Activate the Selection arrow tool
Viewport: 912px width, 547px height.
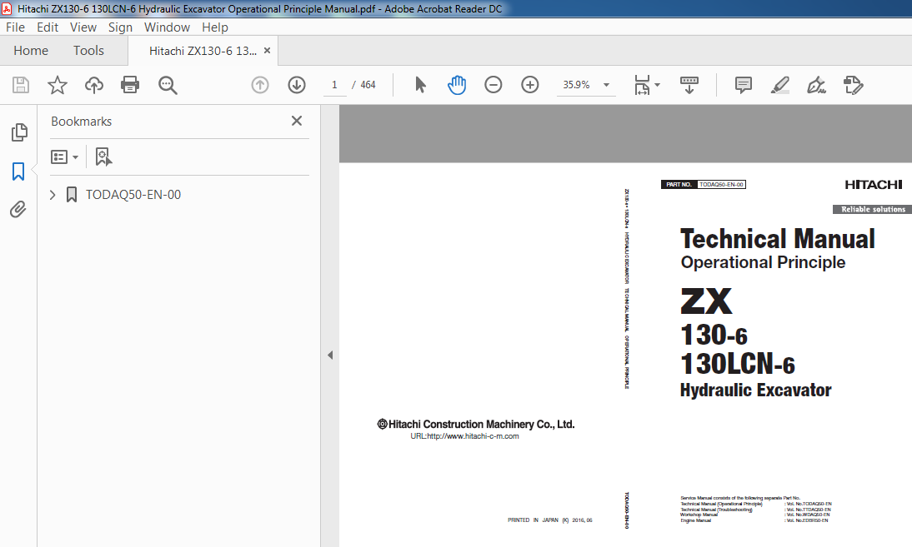click(x=420, y=85)
